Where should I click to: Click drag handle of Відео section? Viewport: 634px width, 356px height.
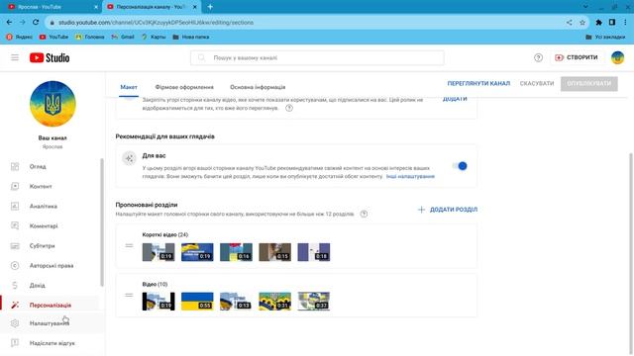[x=129, y=295]
